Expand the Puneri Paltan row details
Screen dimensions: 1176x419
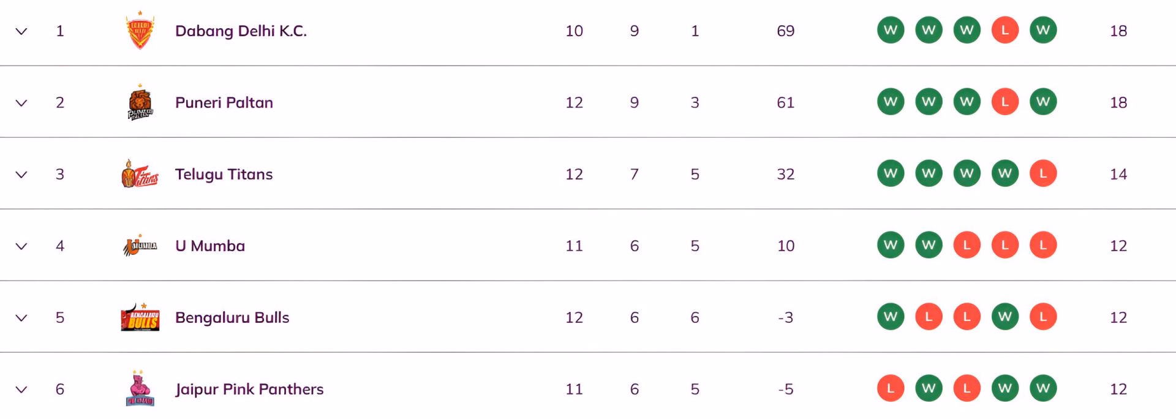pos(21,103)
